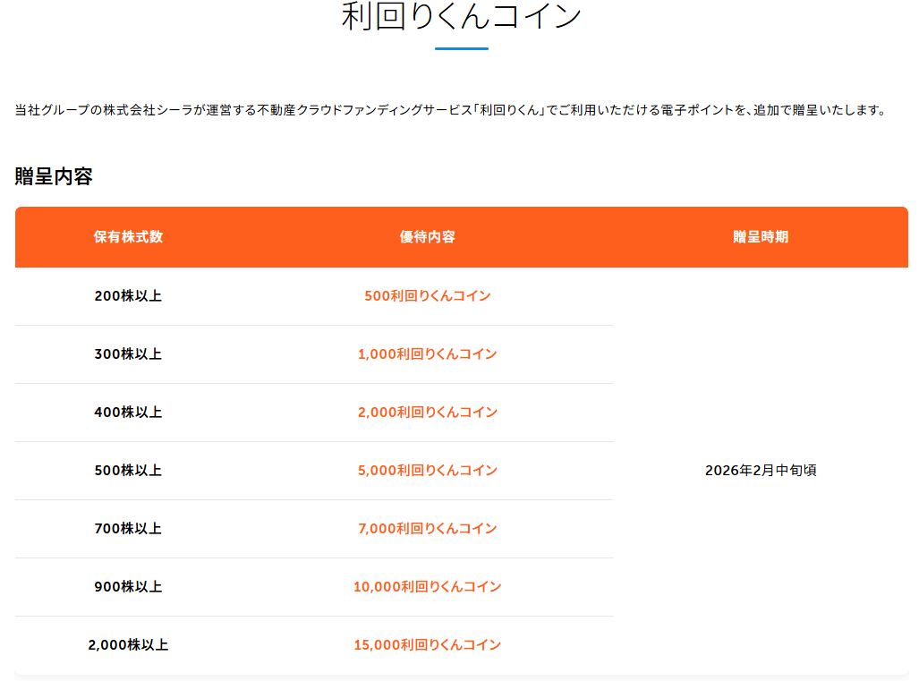Click the 500利回りくんコイン value

(427, 296)
